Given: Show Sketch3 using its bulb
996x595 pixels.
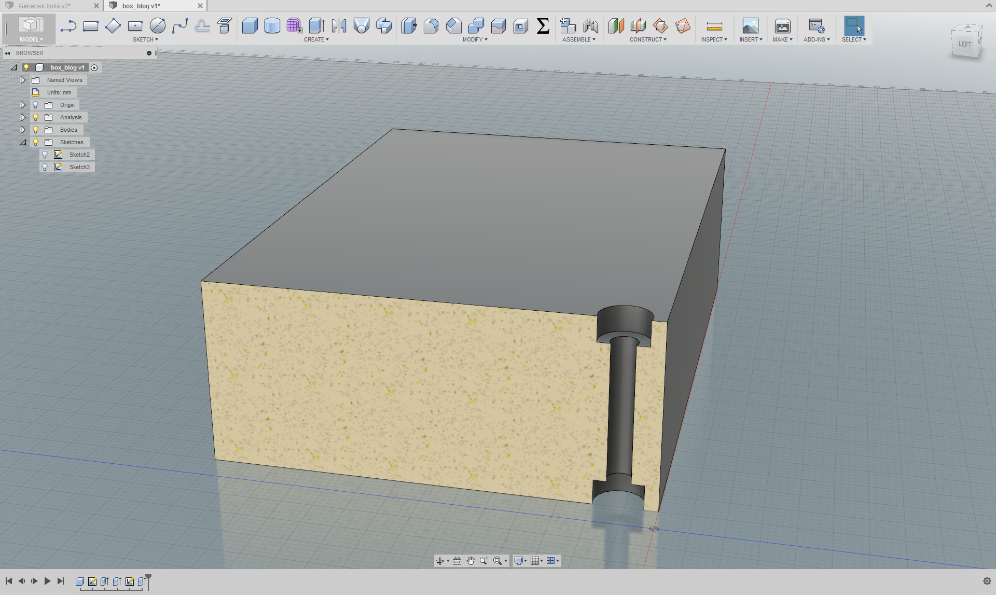Looking at the screenshot, I should pyautogui.click(x=45, y=167).
